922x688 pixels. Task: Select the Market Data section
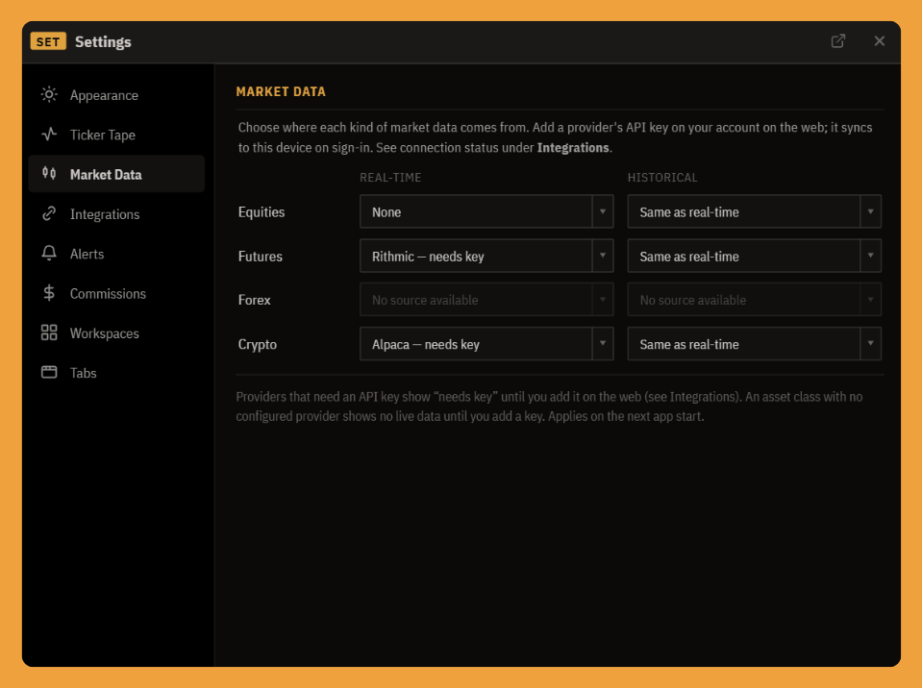click(116, 174)
